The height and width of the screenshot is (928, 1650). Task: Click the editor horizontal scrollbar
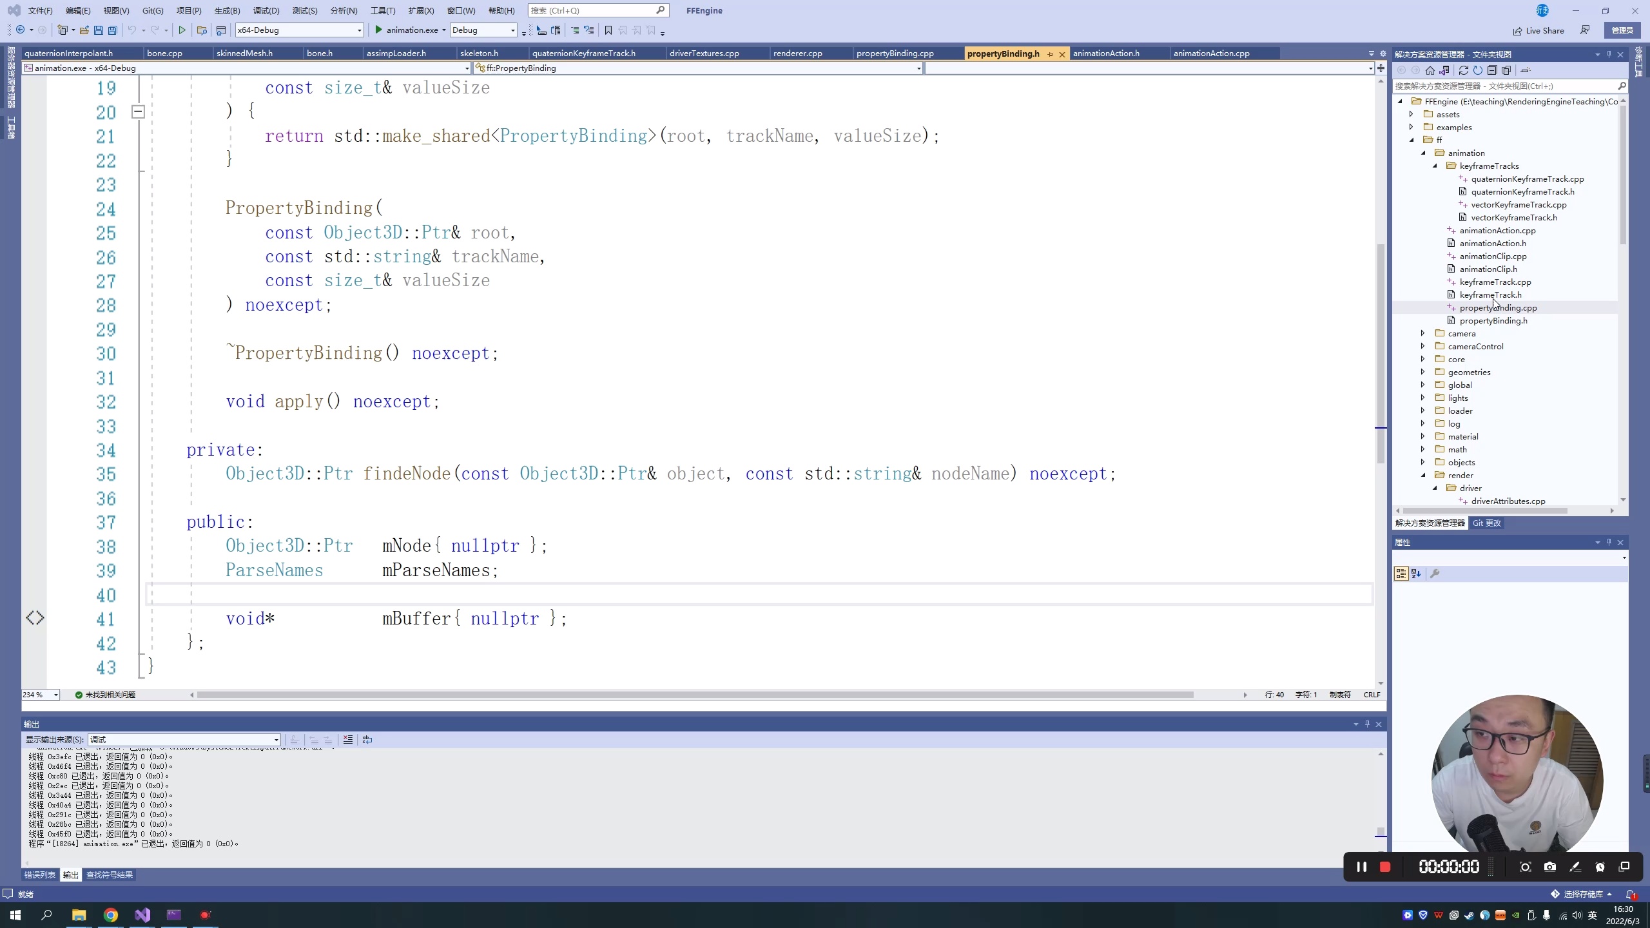(695, 695)
